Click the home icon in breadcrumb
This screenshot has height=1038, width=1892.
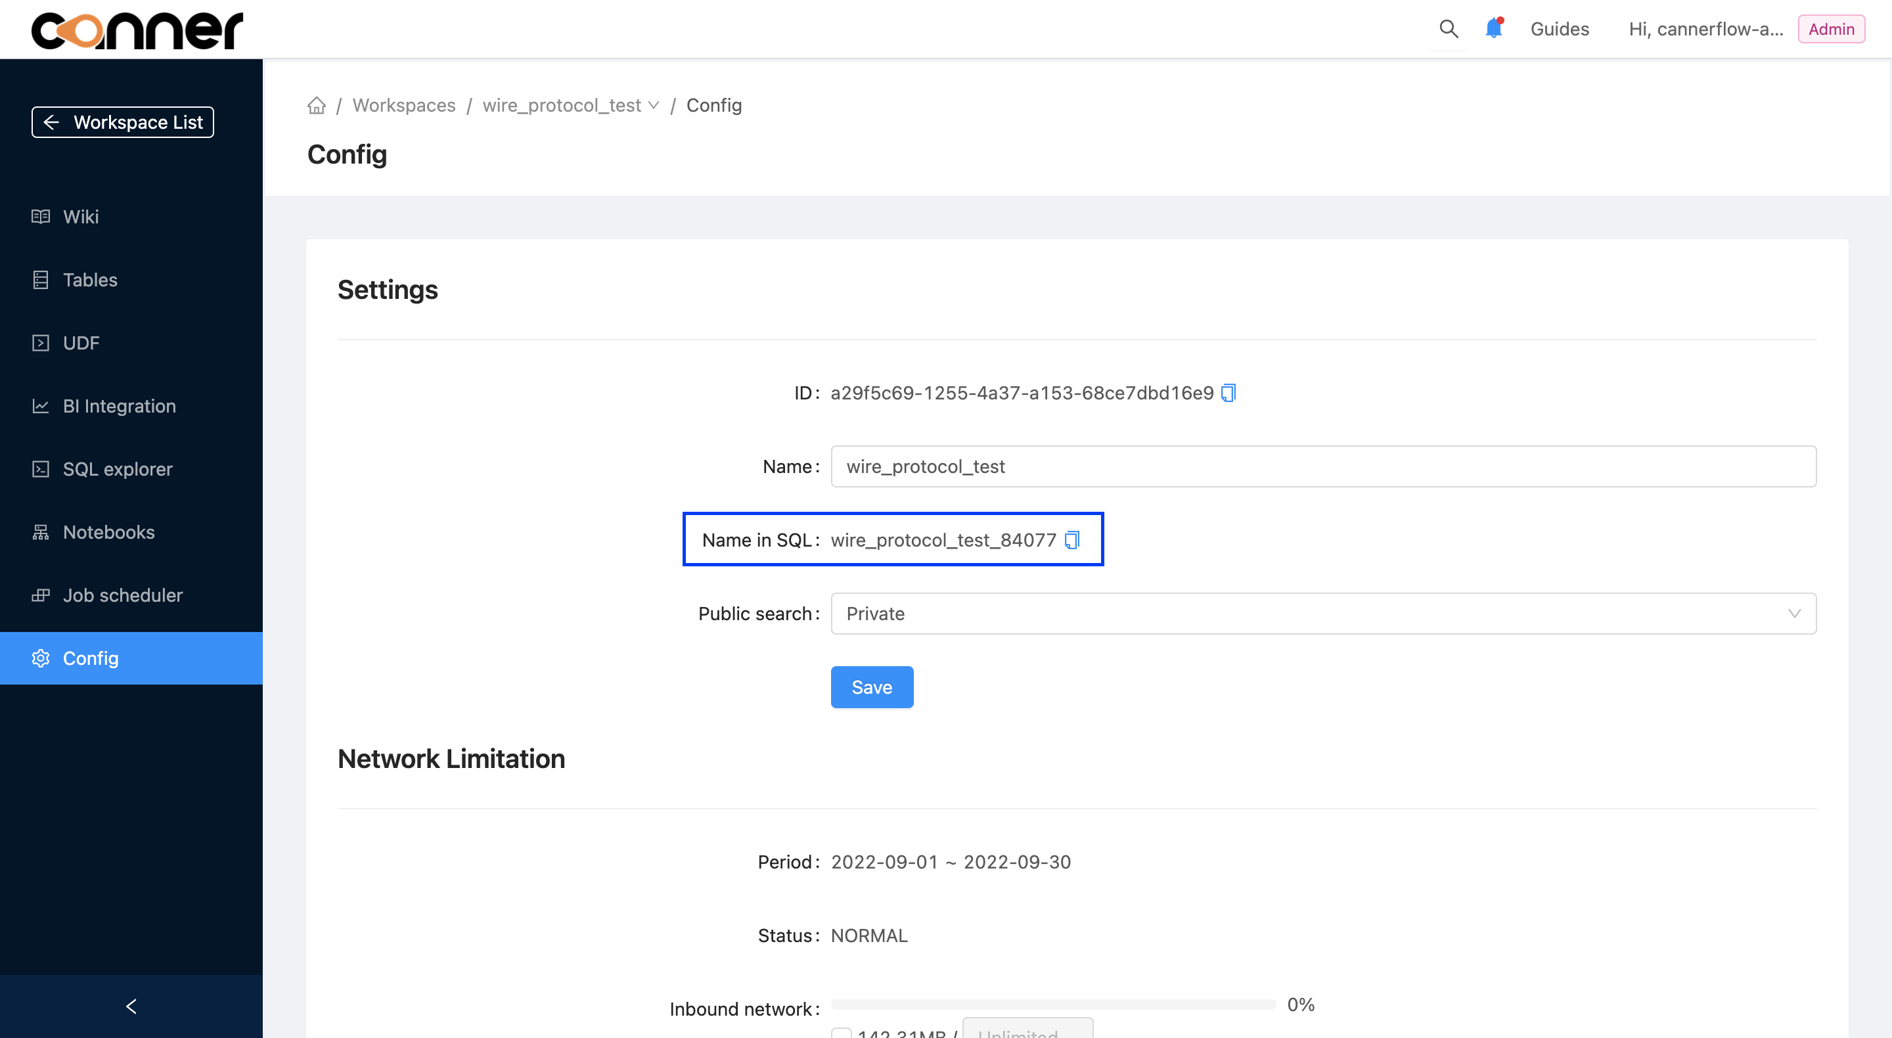[317, 105]
